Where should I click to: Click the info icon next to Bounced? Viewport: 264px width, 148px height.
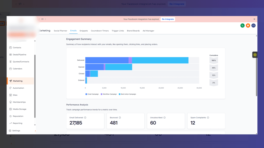point(120,118)
